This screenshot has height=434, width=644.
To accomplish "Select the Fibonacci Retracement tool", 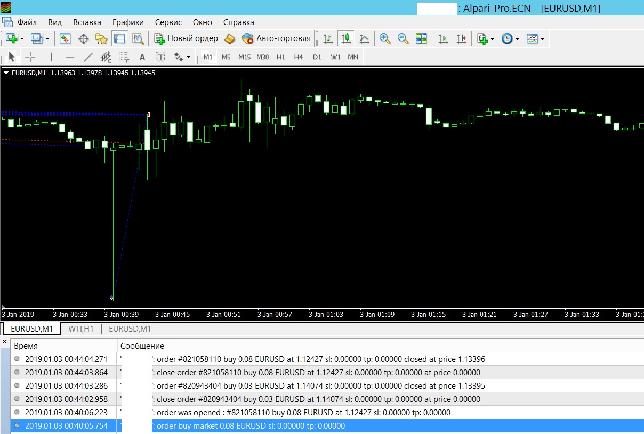I will tap(124, 57).
